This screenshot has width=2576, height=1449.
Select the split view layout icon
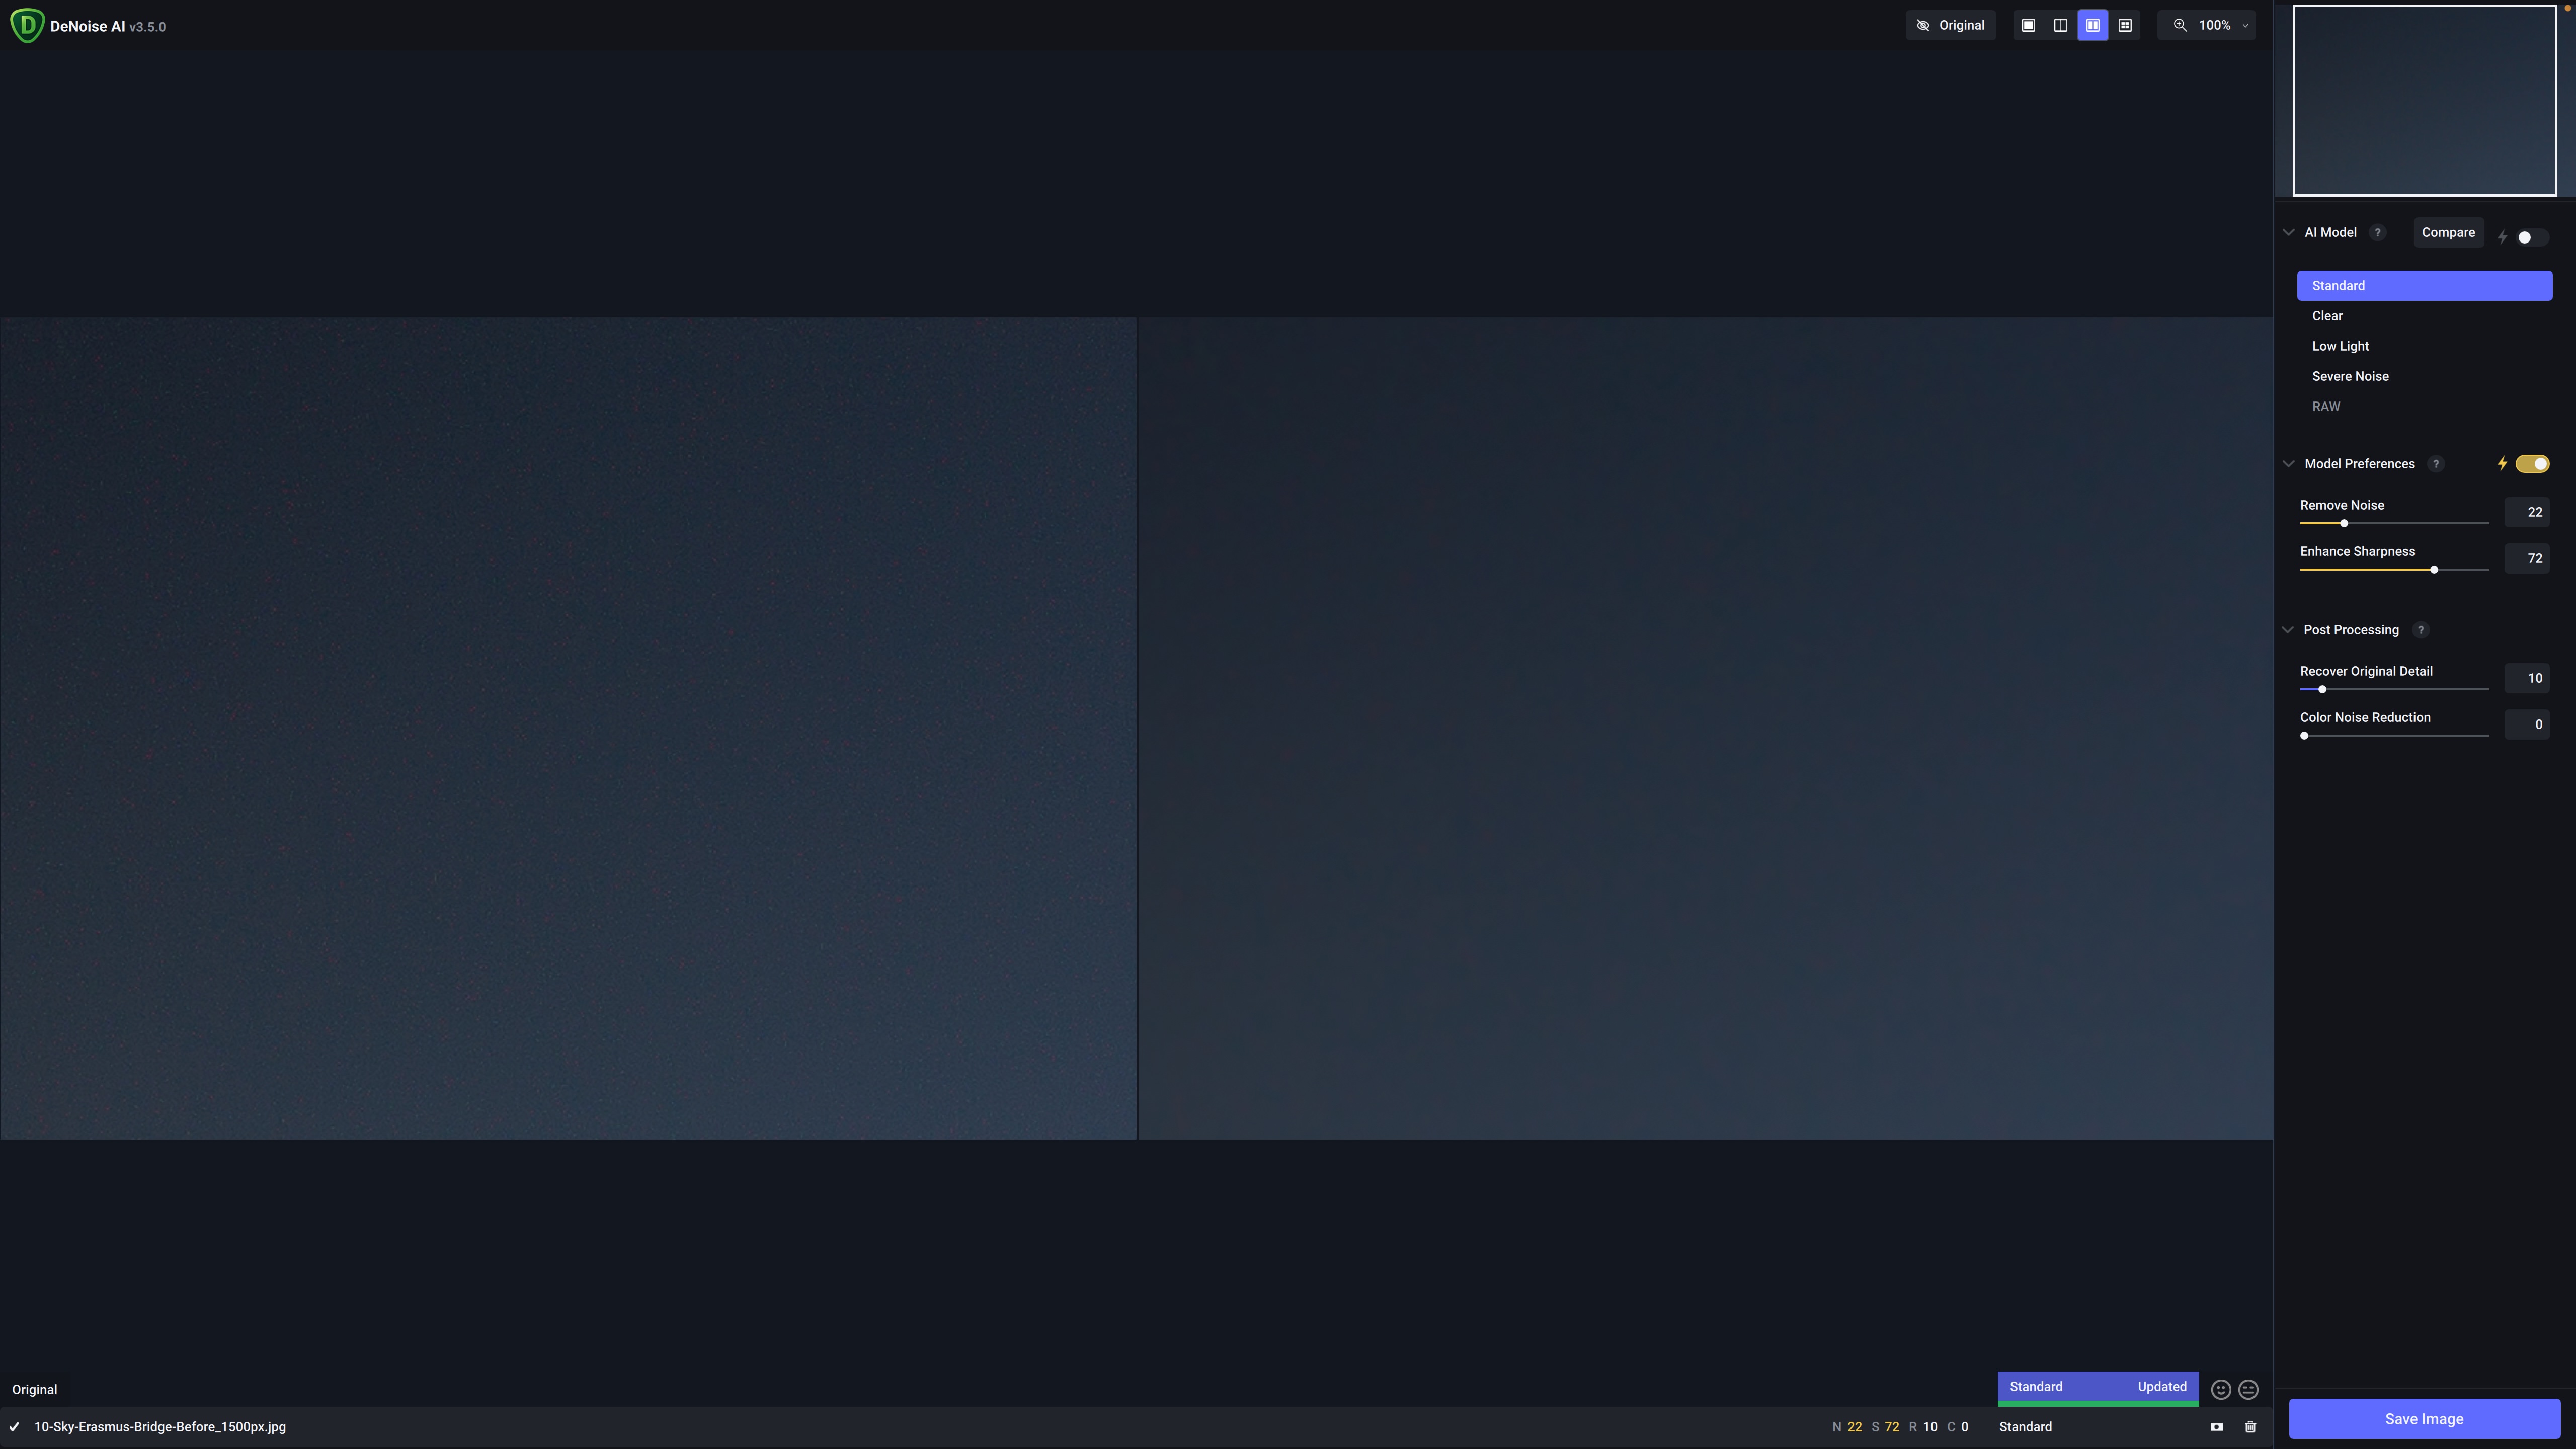(x=2060, y=25)
